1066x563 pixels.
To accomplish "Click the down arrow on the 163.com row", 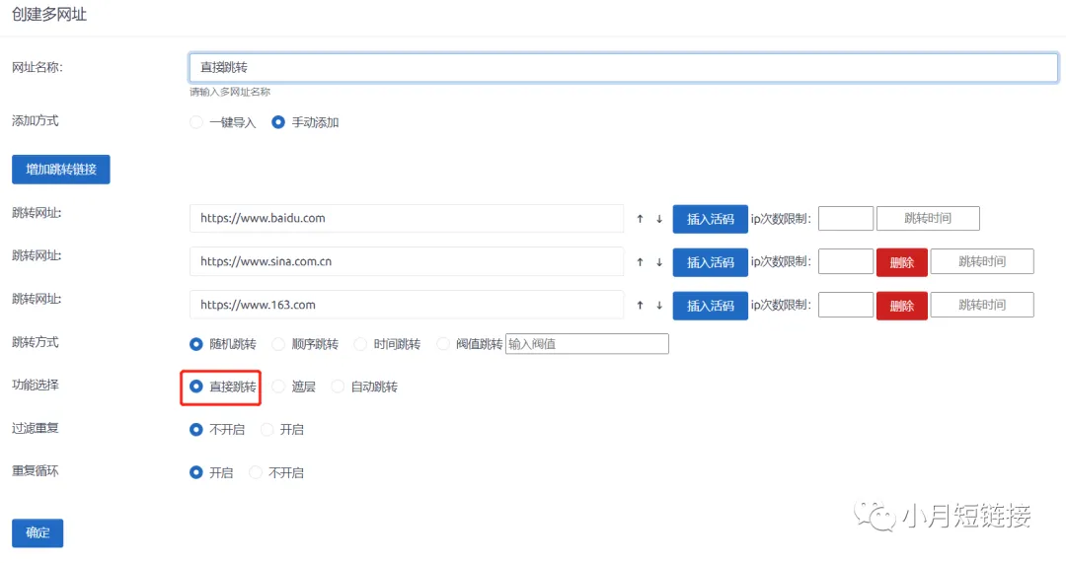I will pos(659,306).
